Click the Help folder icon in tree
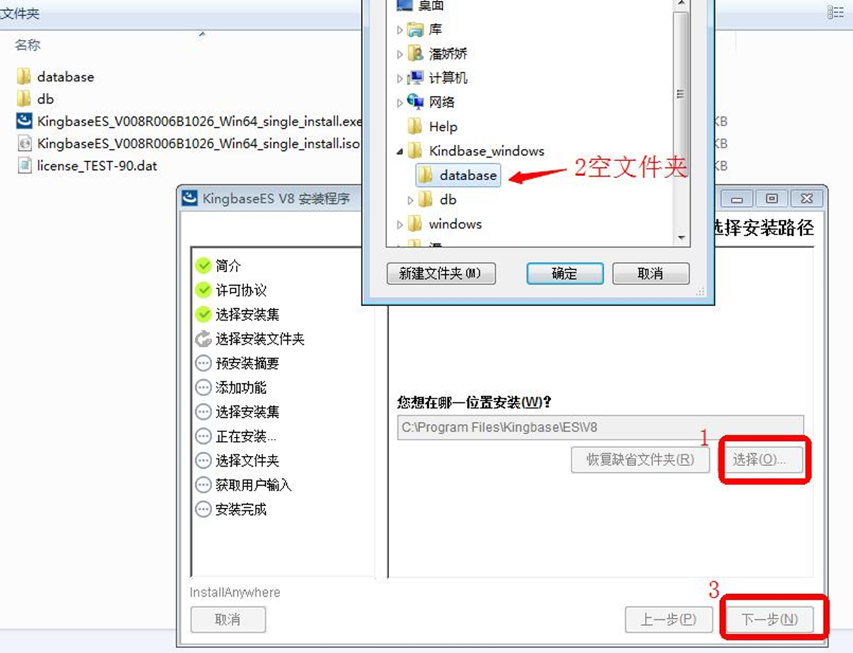 415,126
